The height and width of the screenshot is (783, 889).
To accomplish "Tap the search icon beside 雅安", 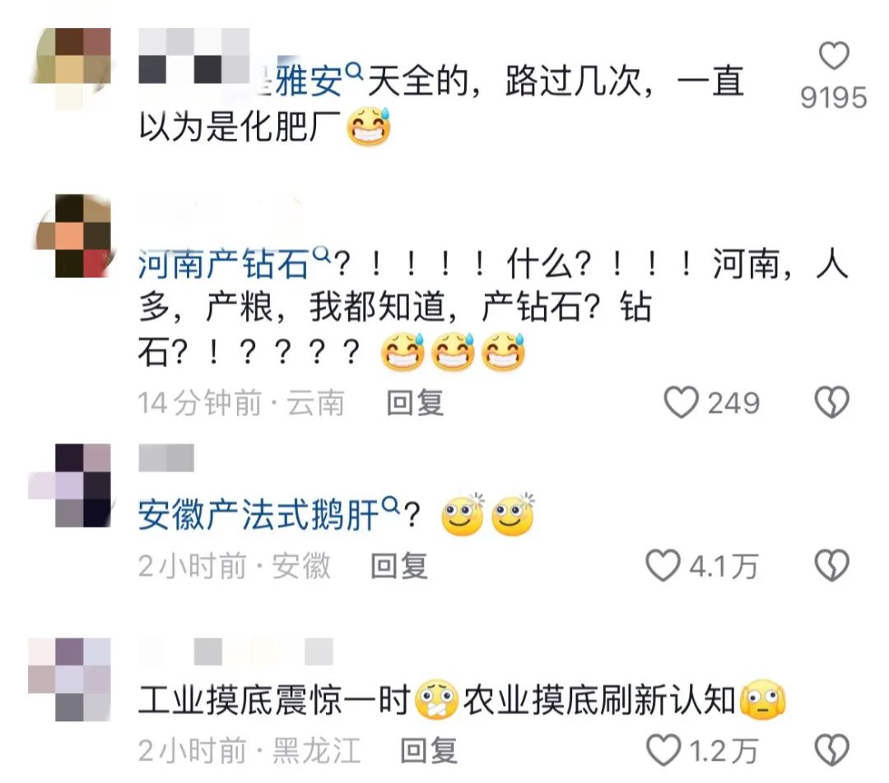I will 354,72.
